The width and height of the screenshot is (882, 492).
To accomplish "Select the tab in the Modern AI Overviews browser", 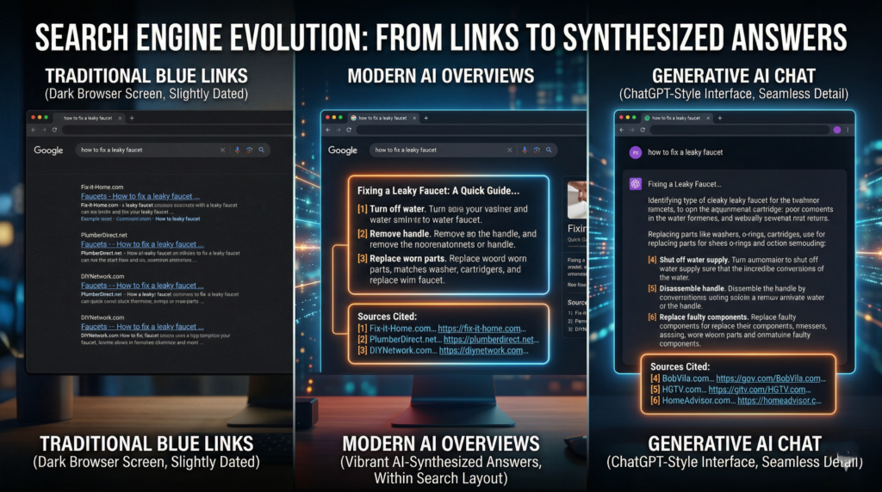I will (383, 118).
